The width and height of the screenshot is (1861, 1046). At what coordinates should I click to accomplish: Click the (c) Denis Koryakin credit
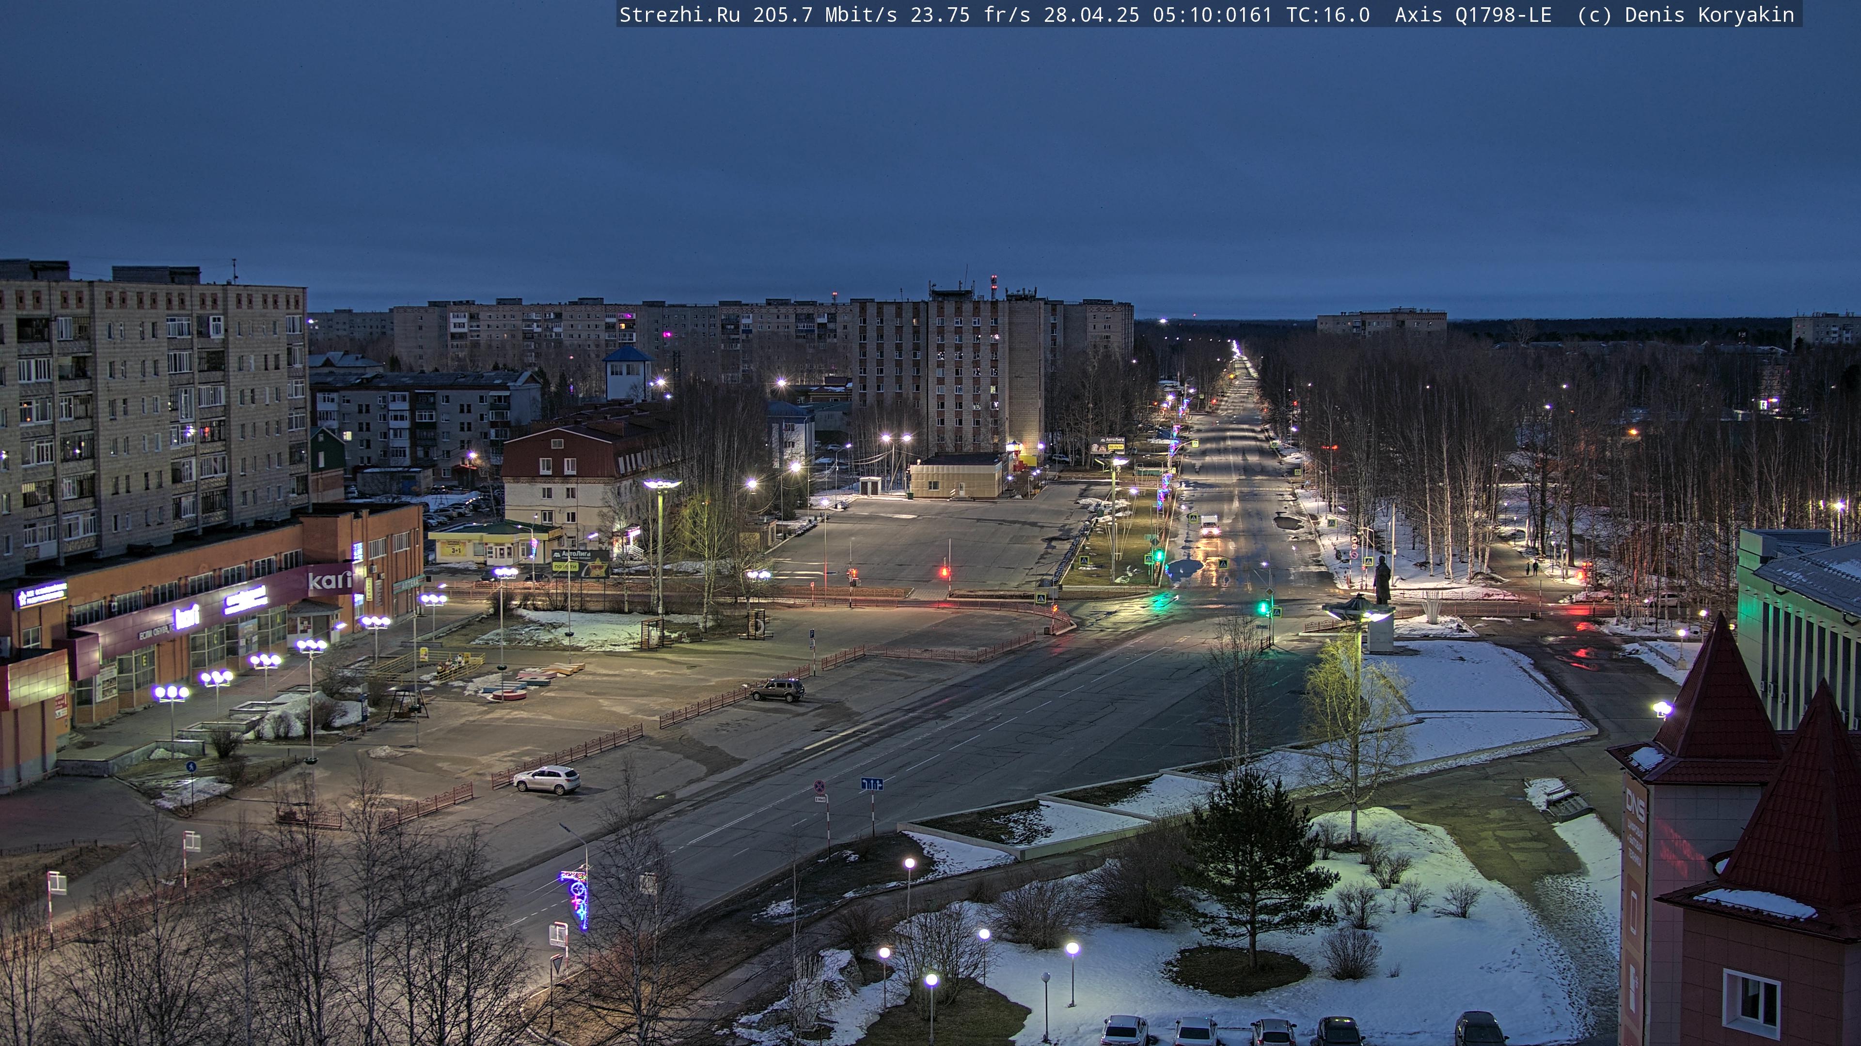click(x=1686, y=15)
